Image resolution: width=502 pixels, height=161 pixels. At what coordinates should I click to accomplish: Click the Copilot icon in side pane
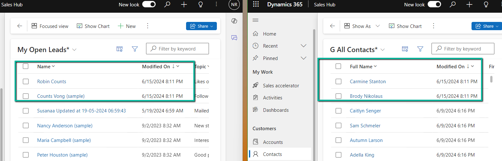234,21
